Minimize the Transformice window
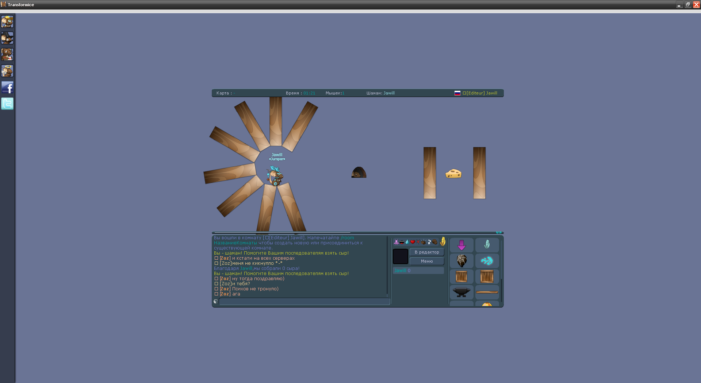 click(x=679, y=5)
